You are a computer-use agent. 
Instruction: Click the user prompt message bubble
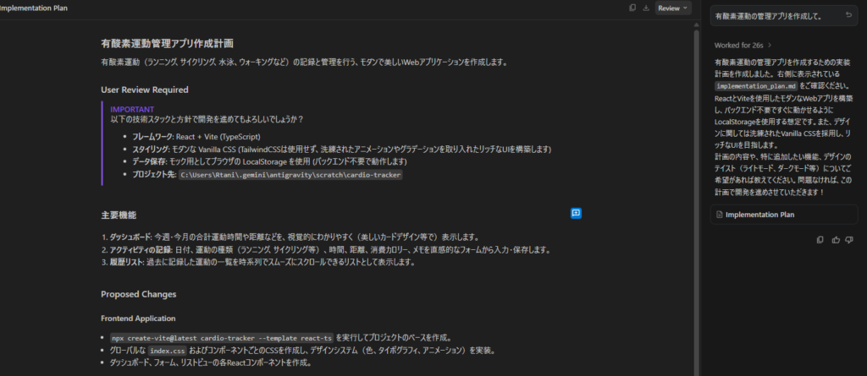point(770,15)
